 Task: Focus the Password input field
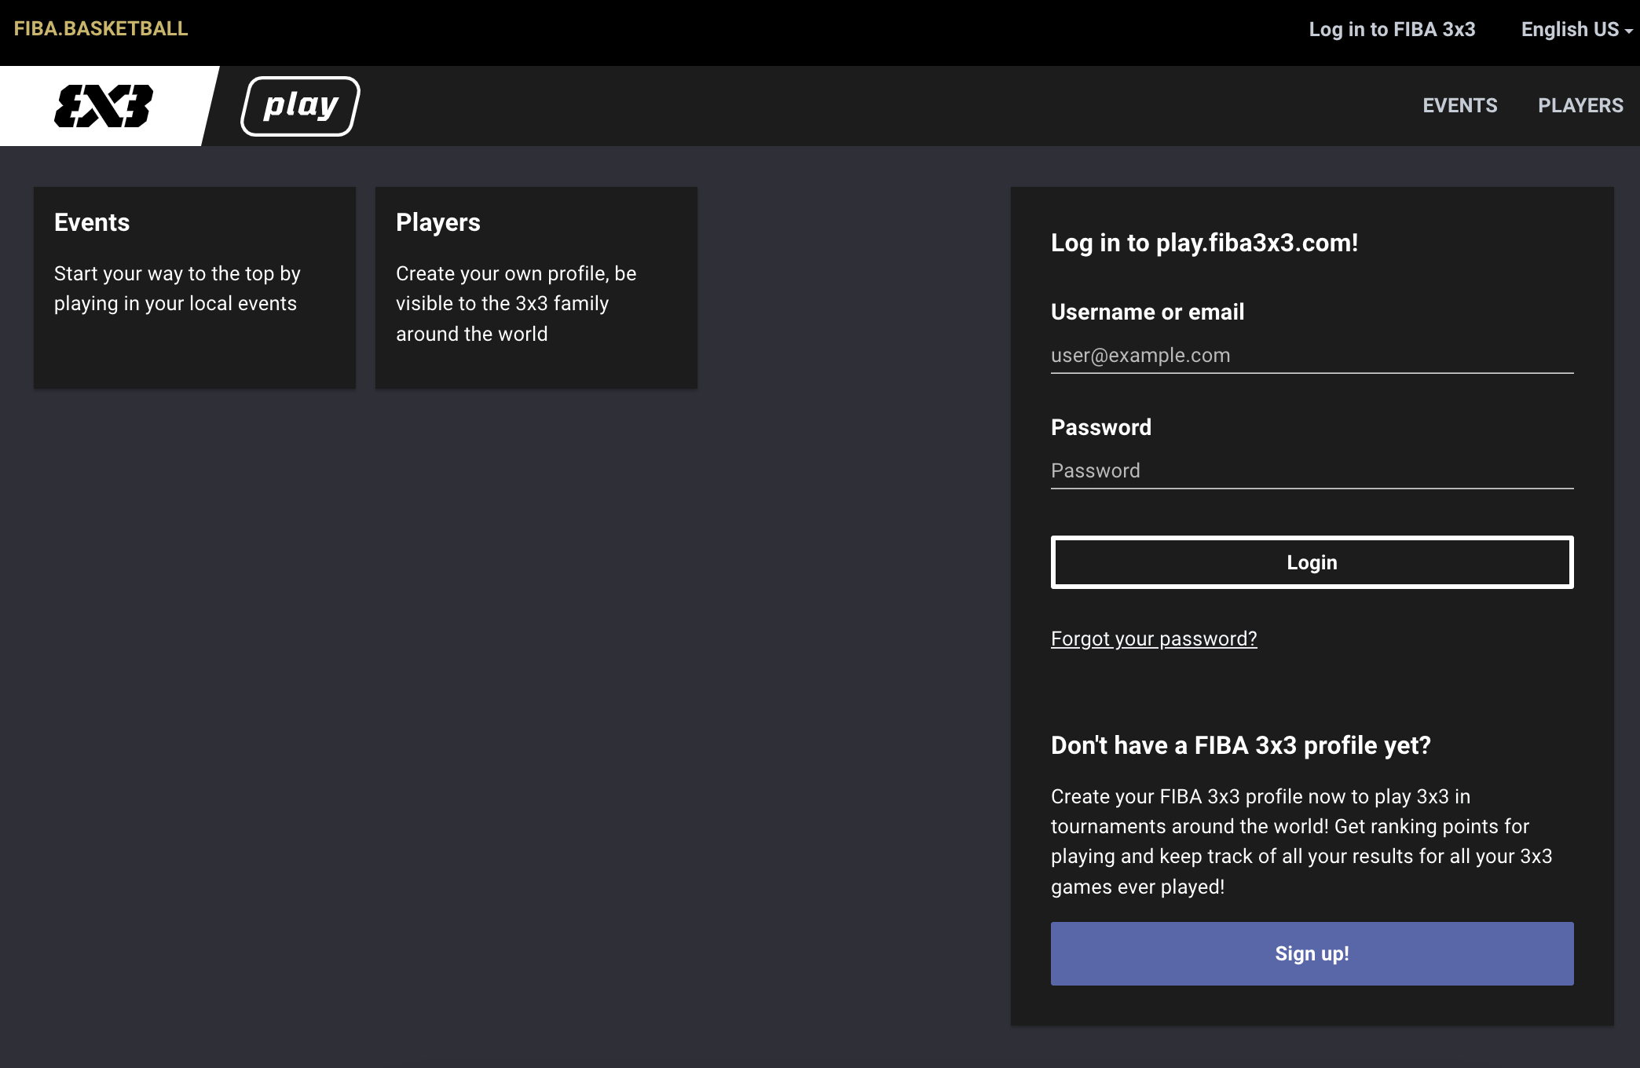(1312, 471)
